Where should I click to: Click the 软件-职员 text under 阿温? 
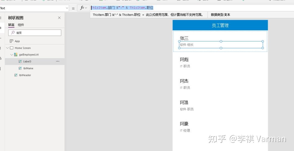187,109
